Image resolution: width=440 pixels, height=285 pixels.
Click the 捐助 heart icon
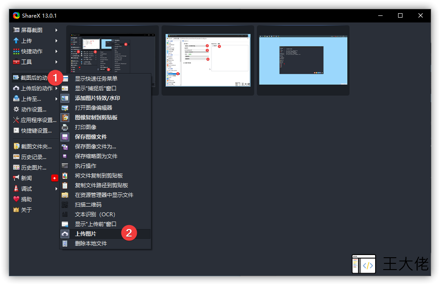click(x=16, y=200)
